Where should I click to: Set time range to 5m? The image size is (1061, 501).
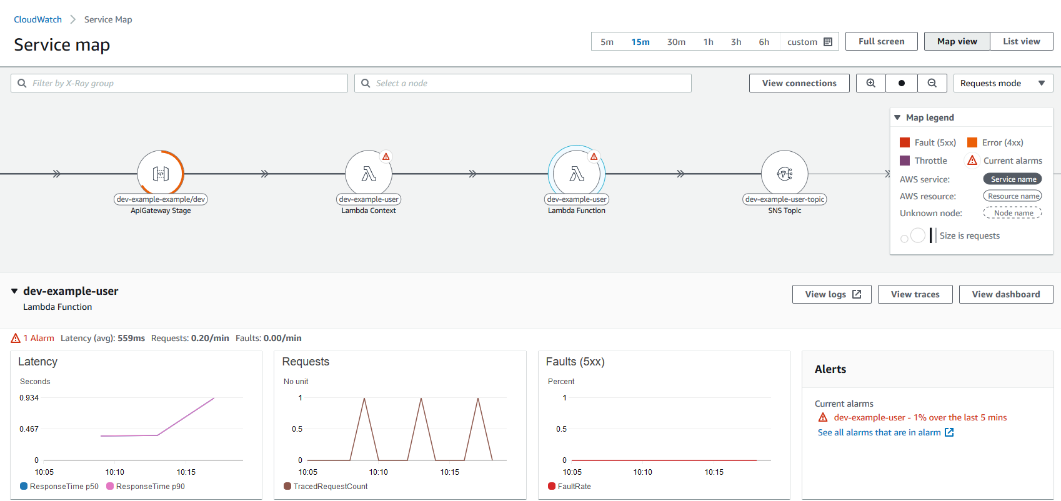click(x=607, y=42)
